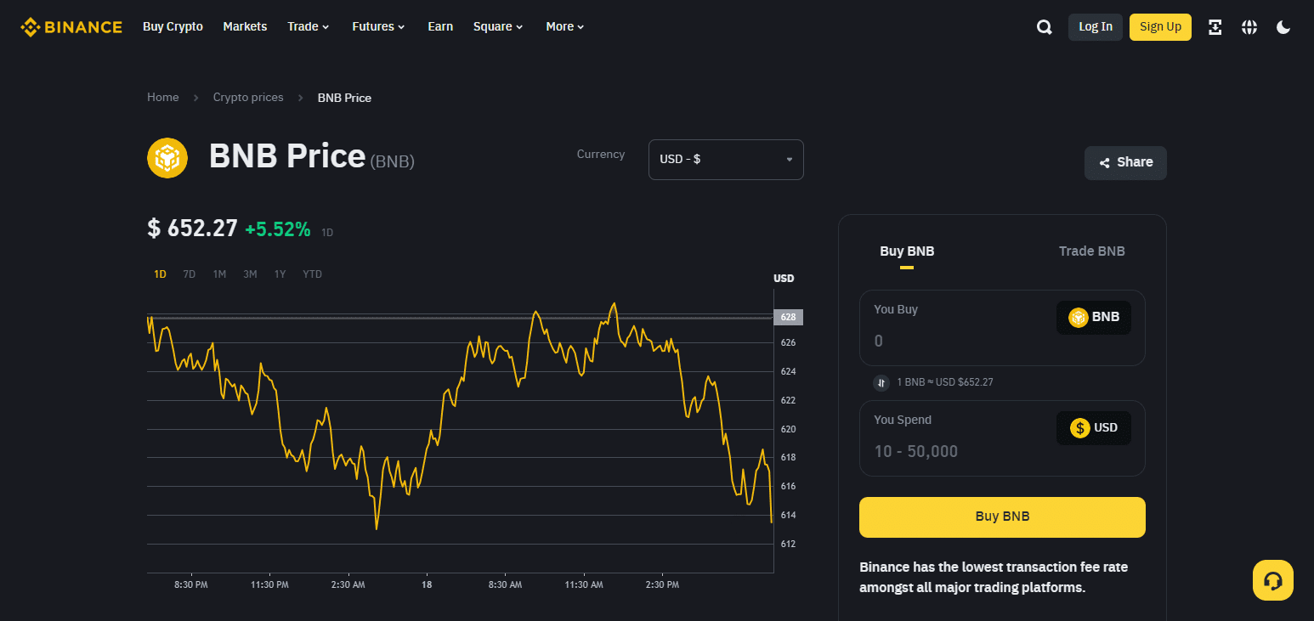Expand the Square dropdown menu
This screenshot has height=621, width=1314.
pyautogui.click(x=499, y=26)
